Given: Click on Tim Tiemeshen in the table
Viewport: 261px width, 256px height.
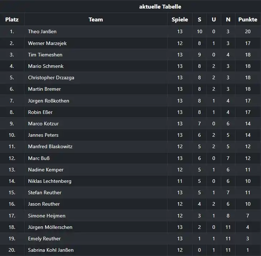Looking at the screenshot, I should (x=45, y=55).
